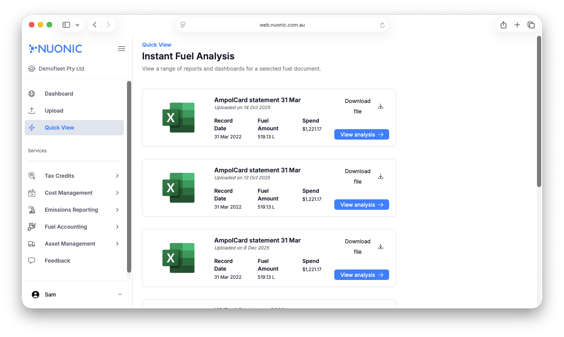Download the 8 Dec 2025 AmpolCard file

[380, 246]
